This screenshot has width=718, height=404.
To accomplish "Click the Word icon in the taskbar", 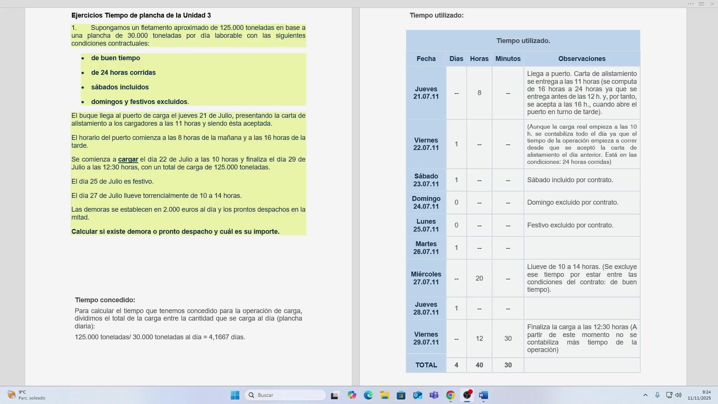I will click(x=484, y=395).
